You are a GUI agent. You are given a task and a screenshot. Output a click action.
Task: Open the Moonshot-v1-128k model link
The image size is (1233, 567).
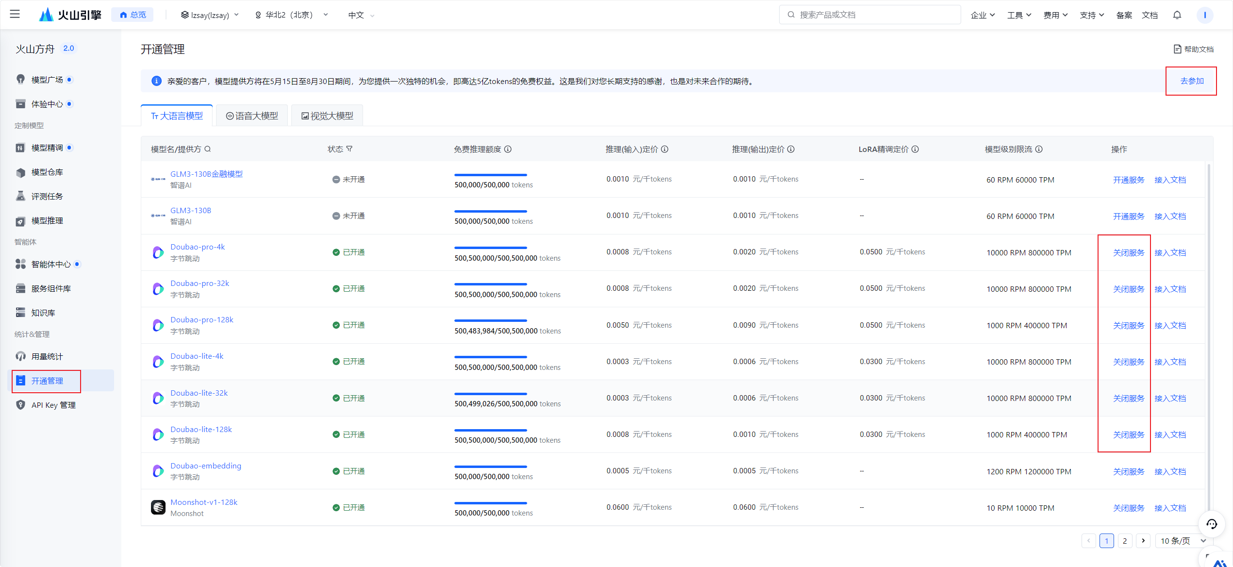[204, 502]
